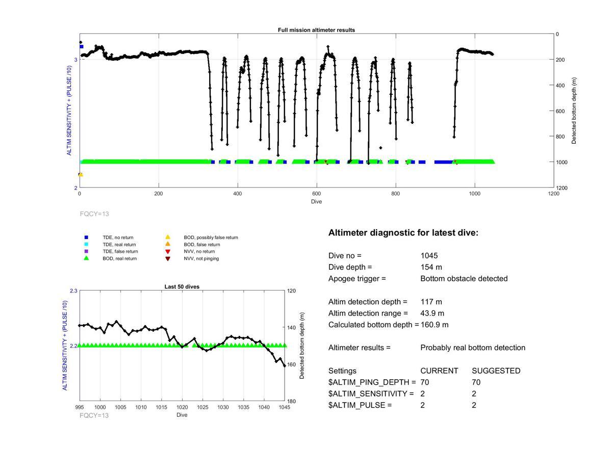This screenshot has height=451, width=612.
Task: Click the x-axis tick '600' on the full mission chart
Action: pyautogui.click(x=316, y=194)
